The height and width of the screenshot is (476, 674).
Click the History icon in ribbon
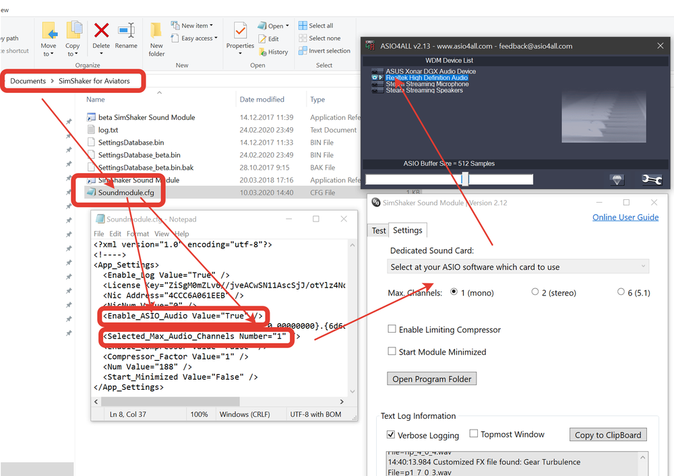pos(262,52)
